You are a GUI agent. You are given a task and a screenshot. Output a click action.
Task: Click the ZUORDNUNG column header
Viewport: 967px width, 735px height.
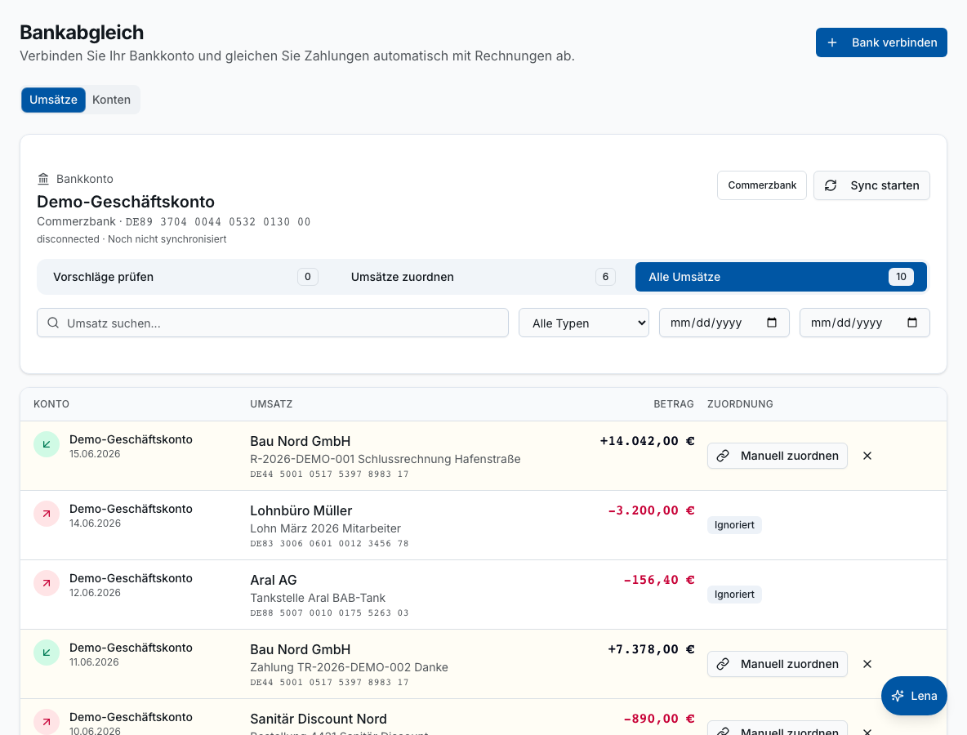[x=740, y=404]
